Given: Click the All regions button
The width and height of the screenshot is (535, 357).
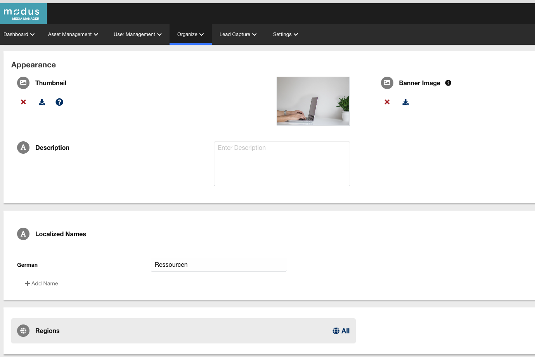Looking at the screenshot, I should point(341,331).
